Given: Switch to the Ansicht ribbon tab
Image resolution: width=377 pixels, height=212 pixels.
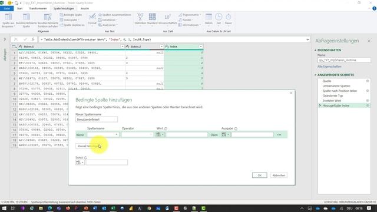Looking at the screenshot, I should coord(84,8).
